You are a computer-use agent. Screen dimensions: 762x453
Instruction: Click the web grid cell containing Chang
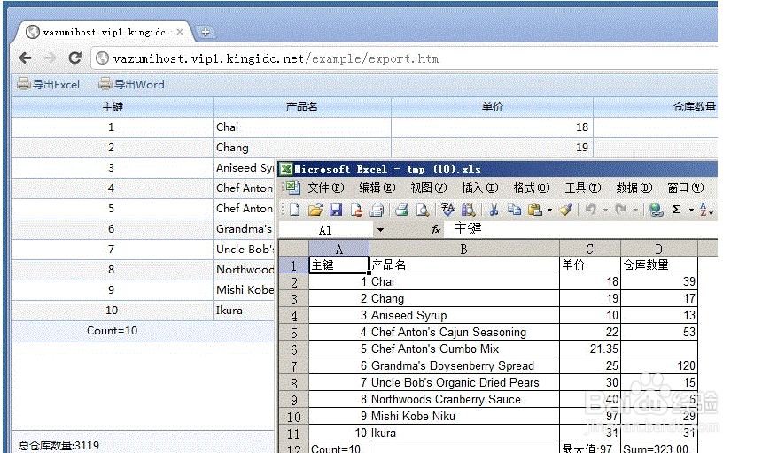[302, 148]
